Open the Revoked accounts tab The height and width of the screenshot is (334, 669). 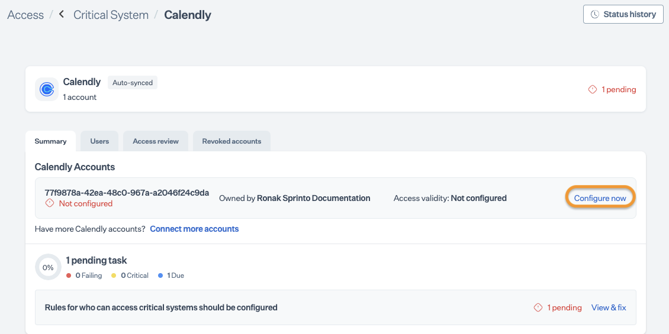point(231,141)
